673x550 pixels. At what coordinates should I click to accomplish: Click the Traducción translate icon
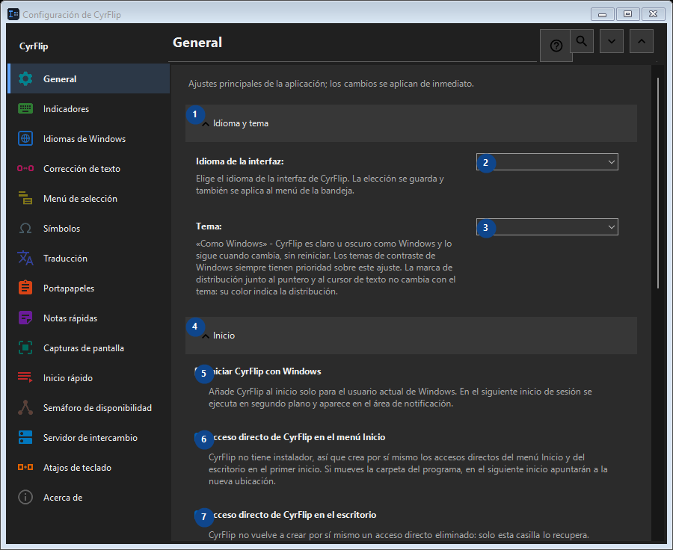coord(25,259)
